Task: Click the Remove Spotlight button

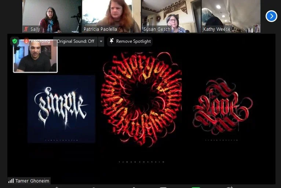Action: click(130, 41)
